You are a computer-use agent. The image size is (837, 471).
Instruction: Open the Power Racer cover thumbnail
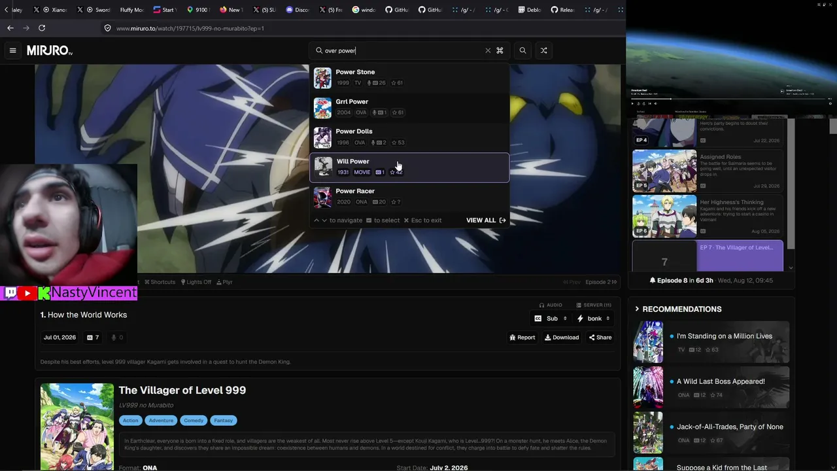pos(322,197)
